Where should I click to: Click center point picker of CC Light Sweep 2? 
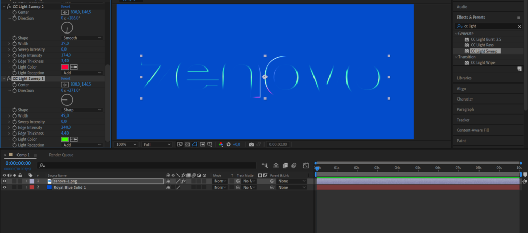point(64,12)
